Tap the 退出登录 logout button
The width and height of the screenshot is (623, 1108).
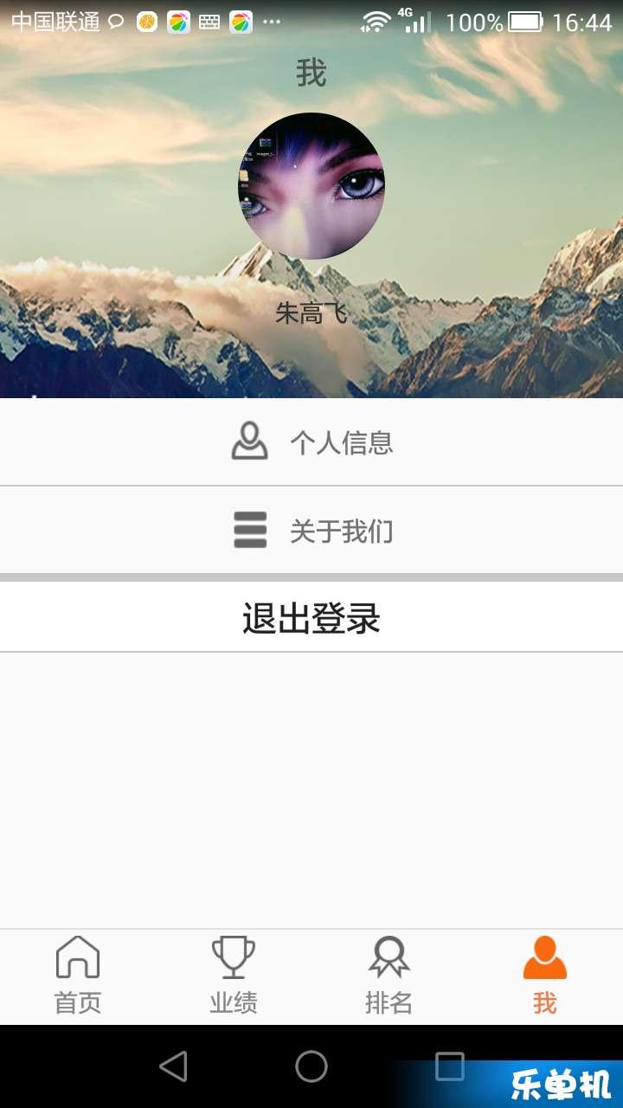pos(311,617)
